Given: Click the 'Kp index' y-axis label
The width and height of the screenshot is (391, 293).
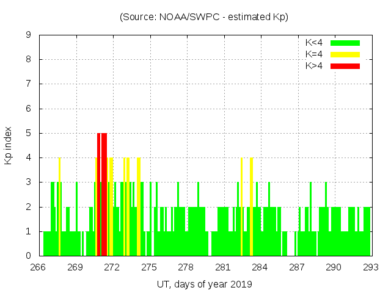Looking at the screenshot, I should 9,145.
